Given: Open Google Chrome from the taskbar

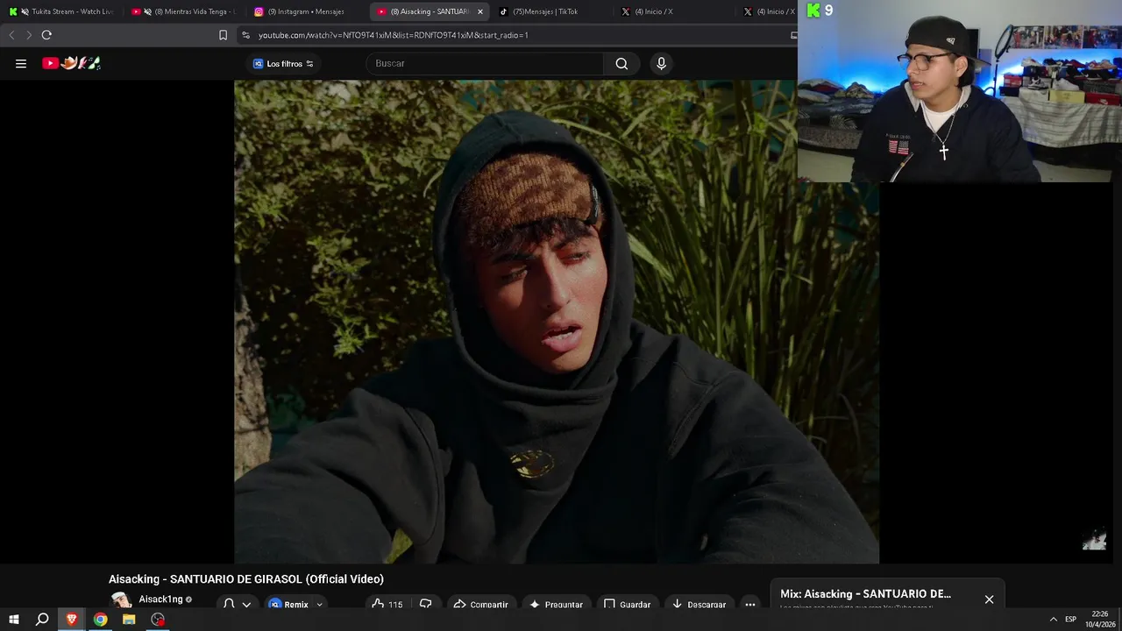Looking at the screenshot, I should tap(101, 620).
